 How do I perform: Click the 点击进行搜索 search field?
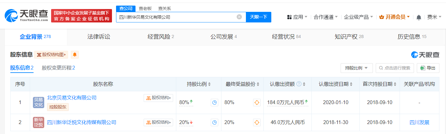tap(395, 68)
